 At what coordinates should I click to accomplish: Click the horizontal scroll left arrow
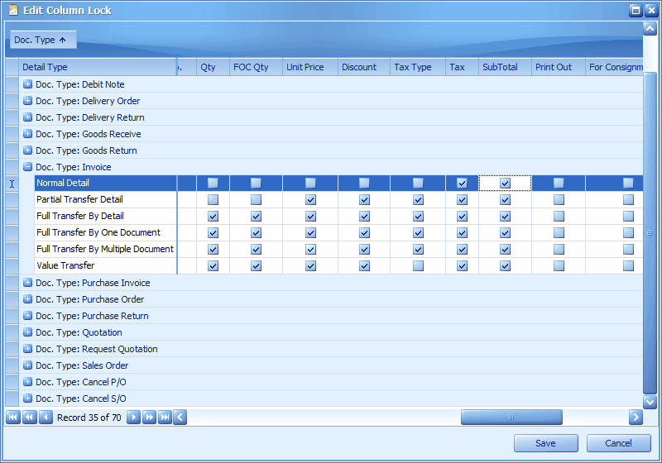click(x=180, y=418)
